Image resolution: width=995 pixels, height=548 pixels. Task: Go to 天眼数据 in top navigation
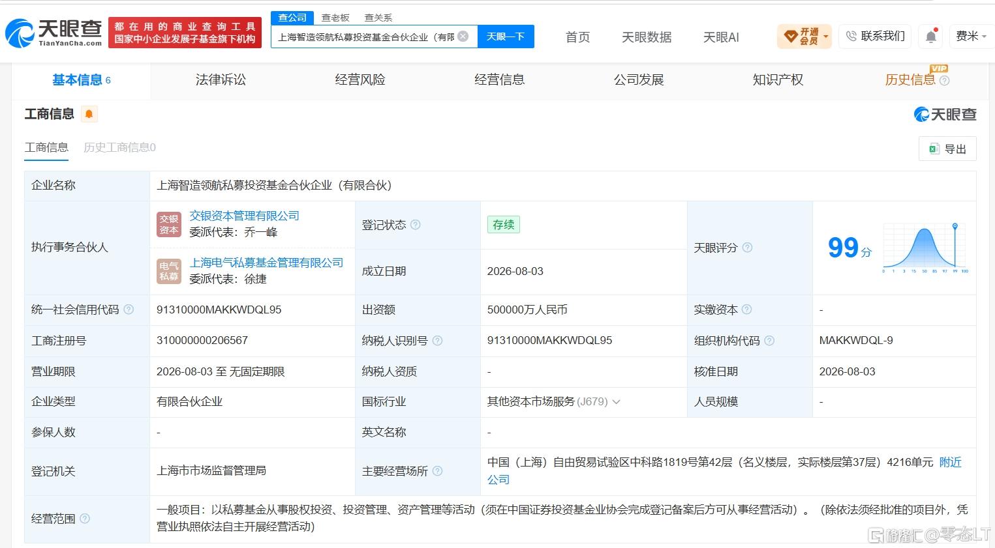[647, 37]
